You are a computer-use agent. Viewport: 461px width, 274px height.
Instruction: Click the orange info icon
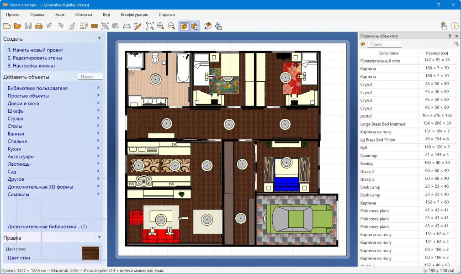455,26
